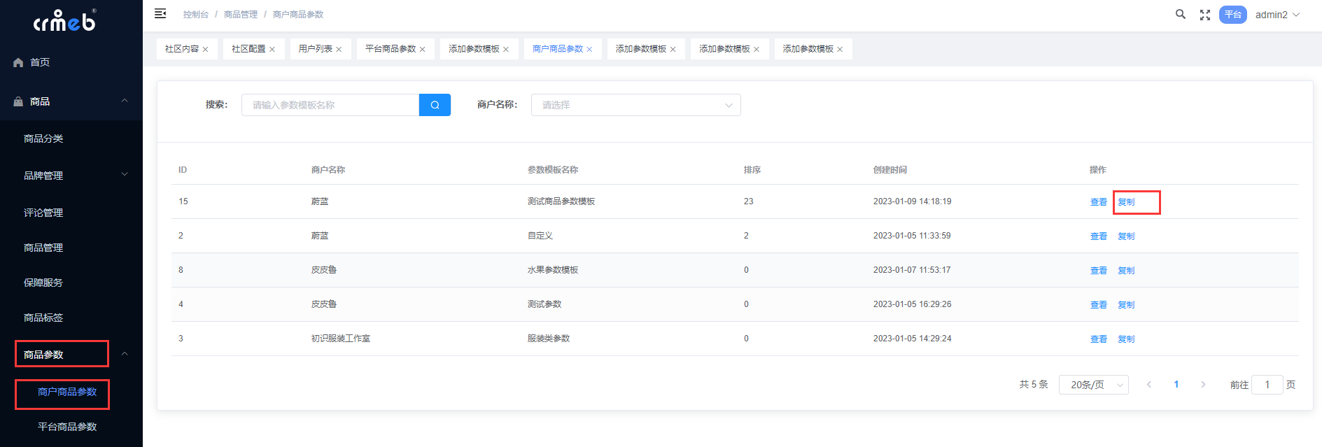Select 平台商品参数 in the sidebar

pos(67,427)
